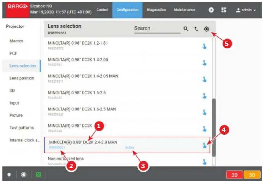Open Lens selection in the sidebar

point(21,66)
